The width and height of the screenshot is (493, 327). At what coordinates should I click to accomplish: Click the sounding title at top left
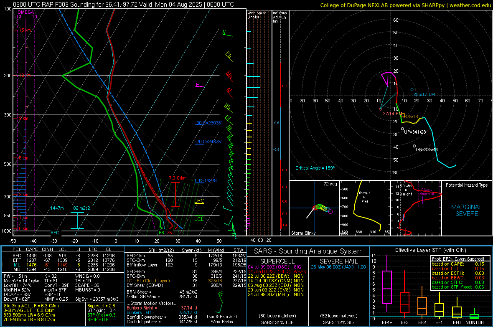pyautogui.click(x=124, y=5)
